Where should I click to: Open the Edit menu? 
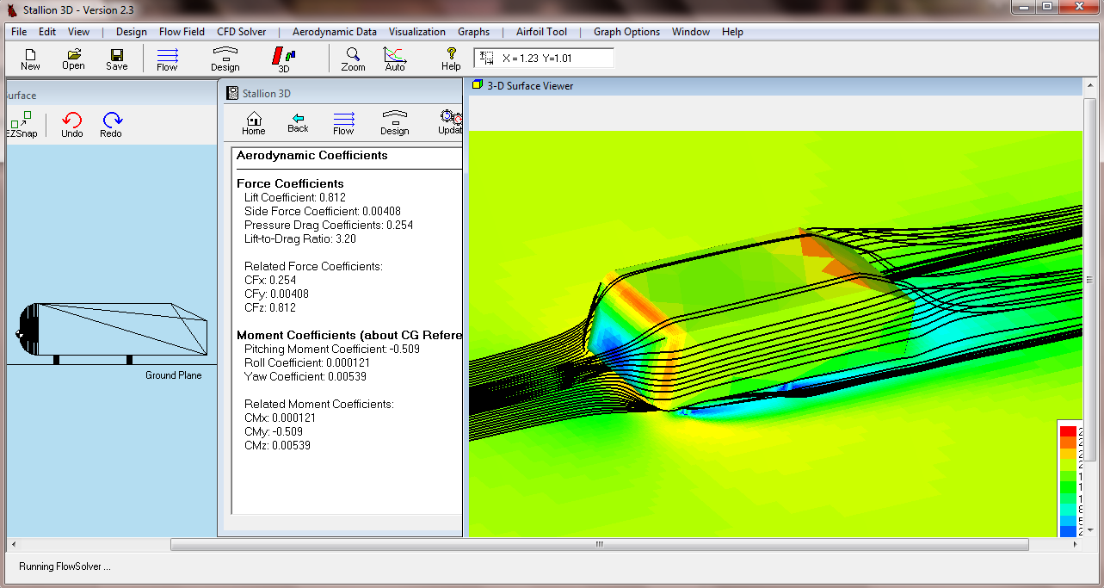[47, 32]
